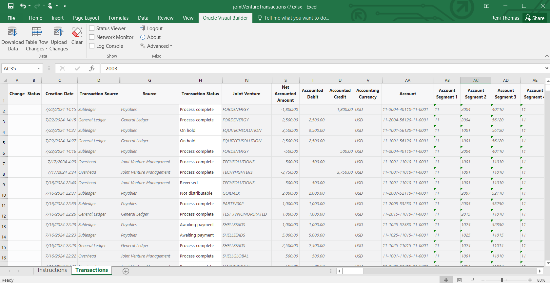Customize the Quick Access Toolbar dropdown
The width and height of the screenshot is (550, 283).
point(65,6)
